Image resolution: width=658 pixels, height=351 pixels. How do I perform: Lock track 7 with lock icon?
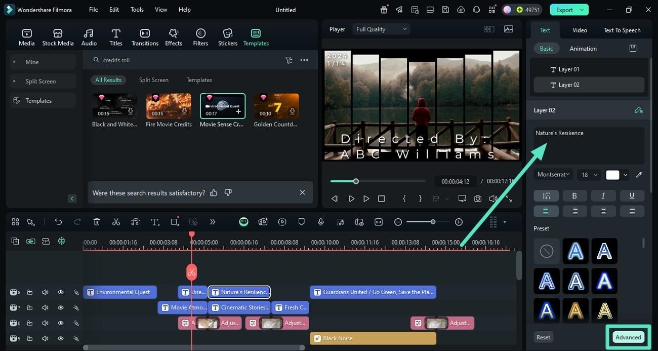pos(30,307)
